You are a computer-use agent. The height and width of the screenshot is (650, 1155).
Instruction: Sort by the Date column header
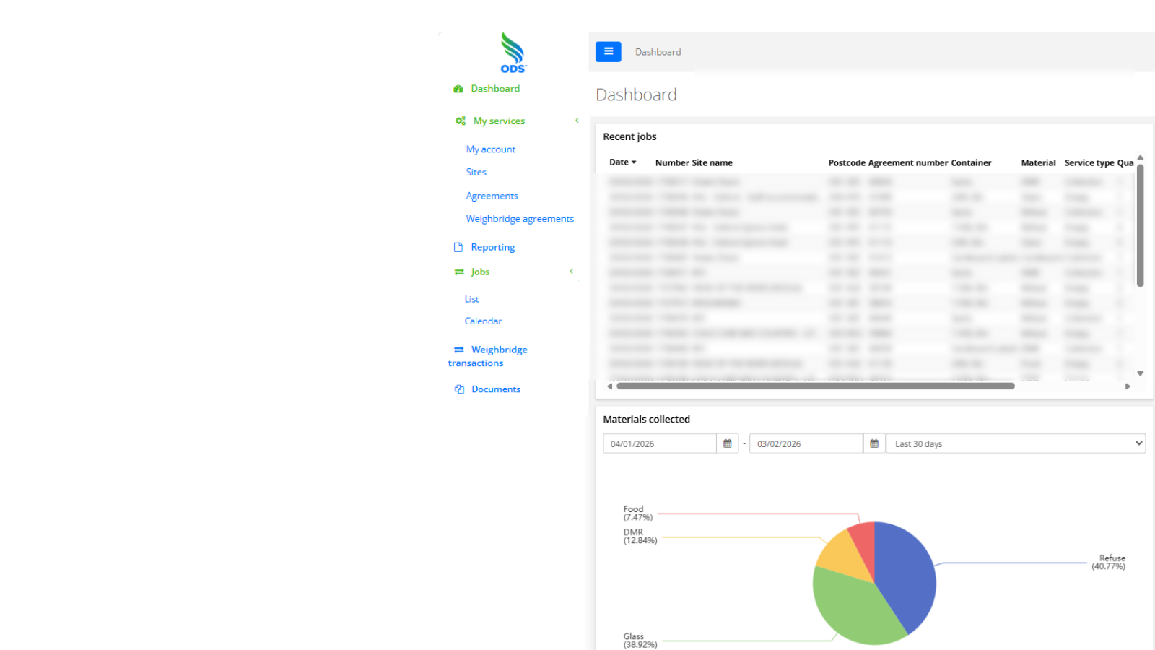619,162
